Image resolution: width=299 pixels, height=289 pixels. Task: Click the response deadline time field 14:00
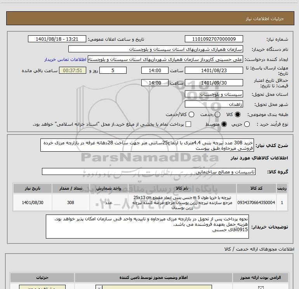(x=155, y=70)
